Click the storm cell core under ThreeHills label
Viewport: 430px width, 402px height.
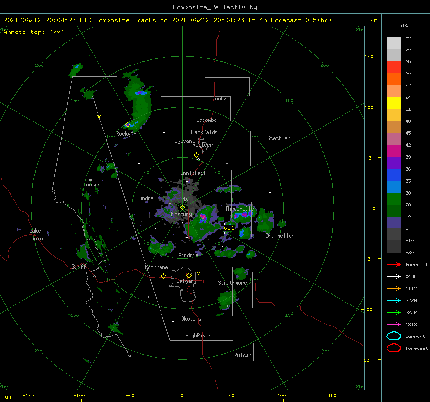(x=244, y=214)
